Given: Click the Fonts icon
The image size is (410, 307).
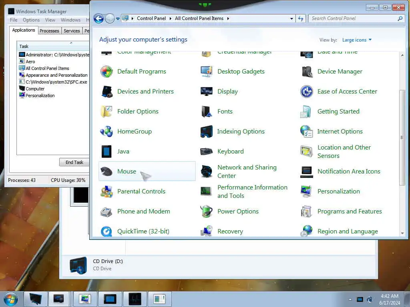Looking at the screenshot, I should pos(206,112).
